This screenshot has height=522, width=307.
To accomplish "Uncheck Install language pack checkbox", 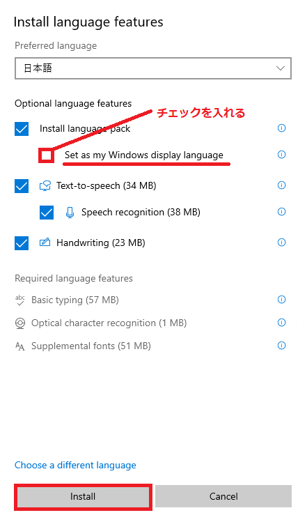I will [x=22, y=129].
